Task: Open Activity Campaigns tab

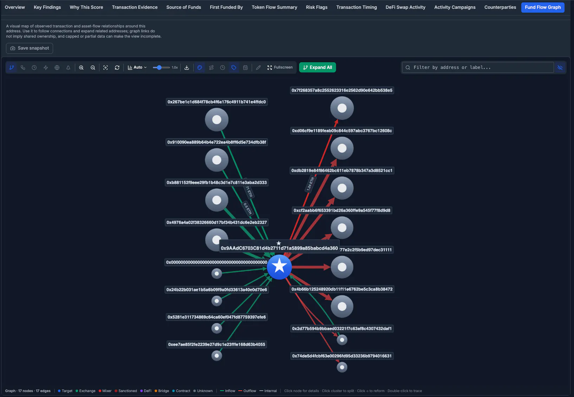Action: [x=455, y=7]
